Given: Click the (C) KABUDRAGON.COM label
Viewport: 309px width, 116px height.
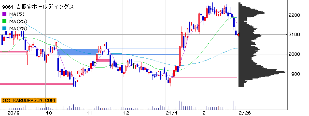Looking at the screenshot, I should pos(29,100).
